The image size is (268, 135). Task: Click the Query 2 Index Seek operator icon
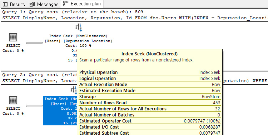[x=74, y=90]
